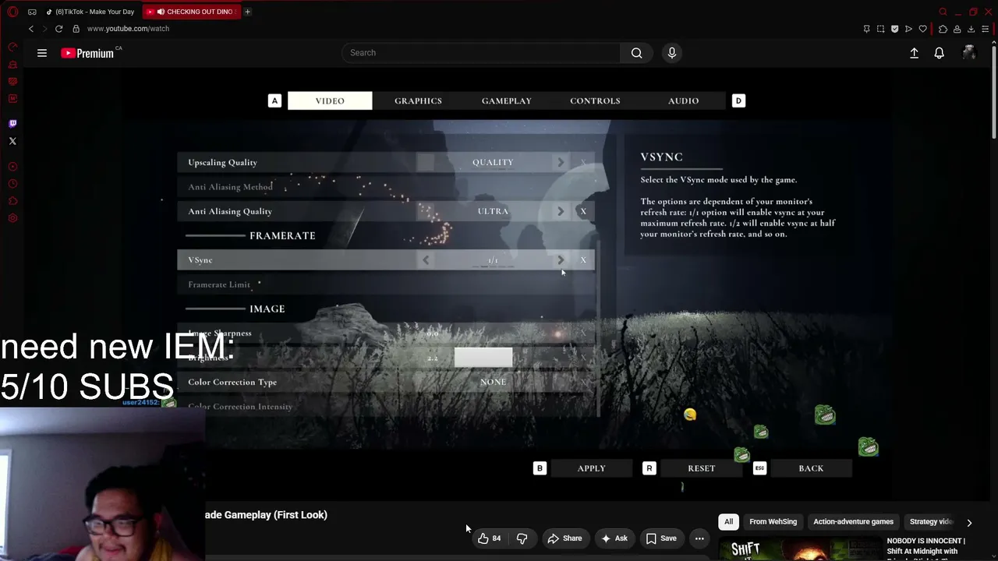Open the Opera GX main menu logo
This screenshot has height=561, width=998.
coord(12,12)
